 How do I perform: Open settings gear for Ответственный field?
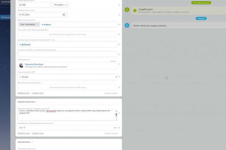click(x=119, y=64)
